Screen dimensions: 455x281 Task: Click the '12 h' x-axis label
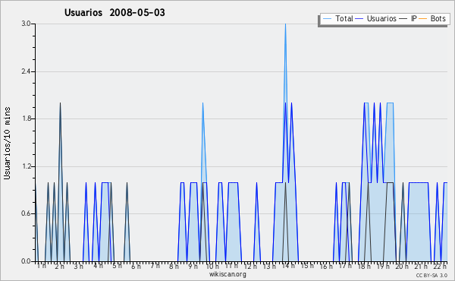point(250,266)
